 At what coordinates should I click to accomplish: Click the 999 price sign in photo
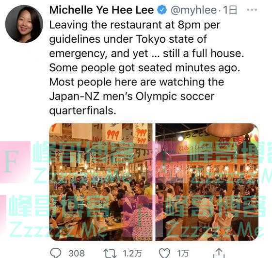pyautogui.click(x=113, y=134)
